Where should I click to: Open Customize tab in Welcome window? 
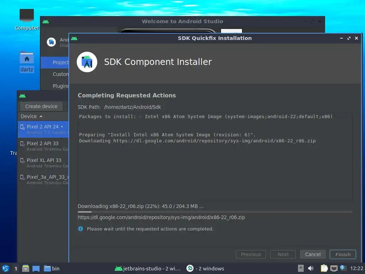pos(55,74)
